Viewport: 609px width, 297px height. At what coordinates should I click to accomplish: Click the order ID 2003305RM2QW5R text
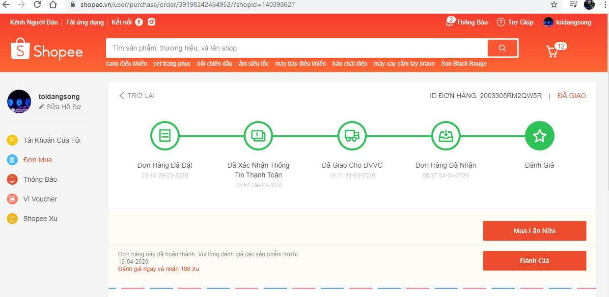tap(510, 96)
